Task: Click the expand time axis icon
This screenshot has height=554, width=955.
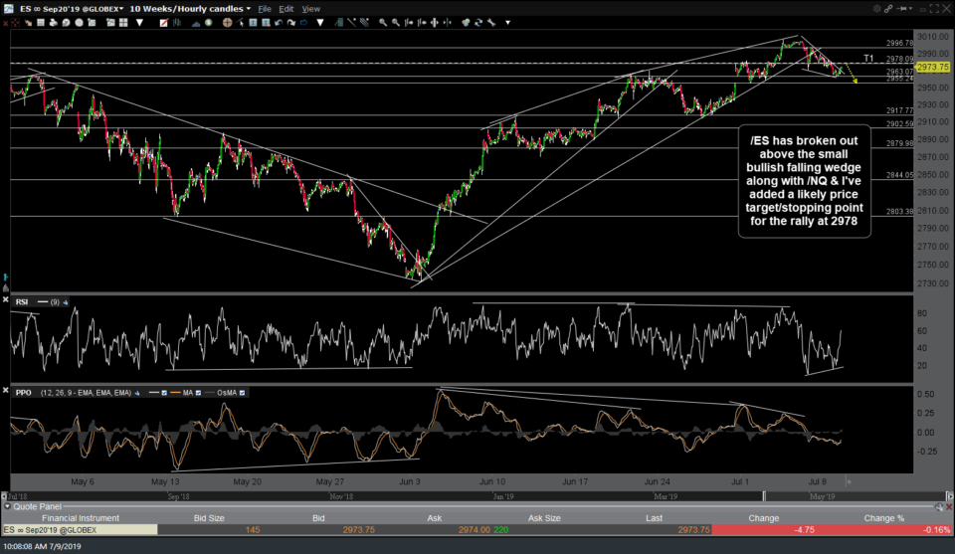Action: tap(435, 23)
